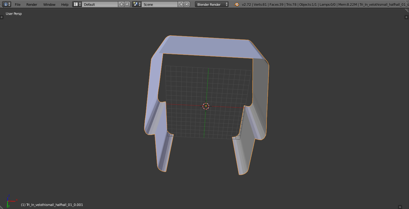Click the Scene name field

click(x=160, y=4)
